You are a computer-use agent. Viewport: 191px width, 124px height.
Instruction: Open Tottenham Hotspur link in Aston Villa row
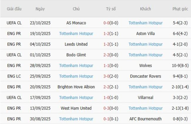[76, 33]
